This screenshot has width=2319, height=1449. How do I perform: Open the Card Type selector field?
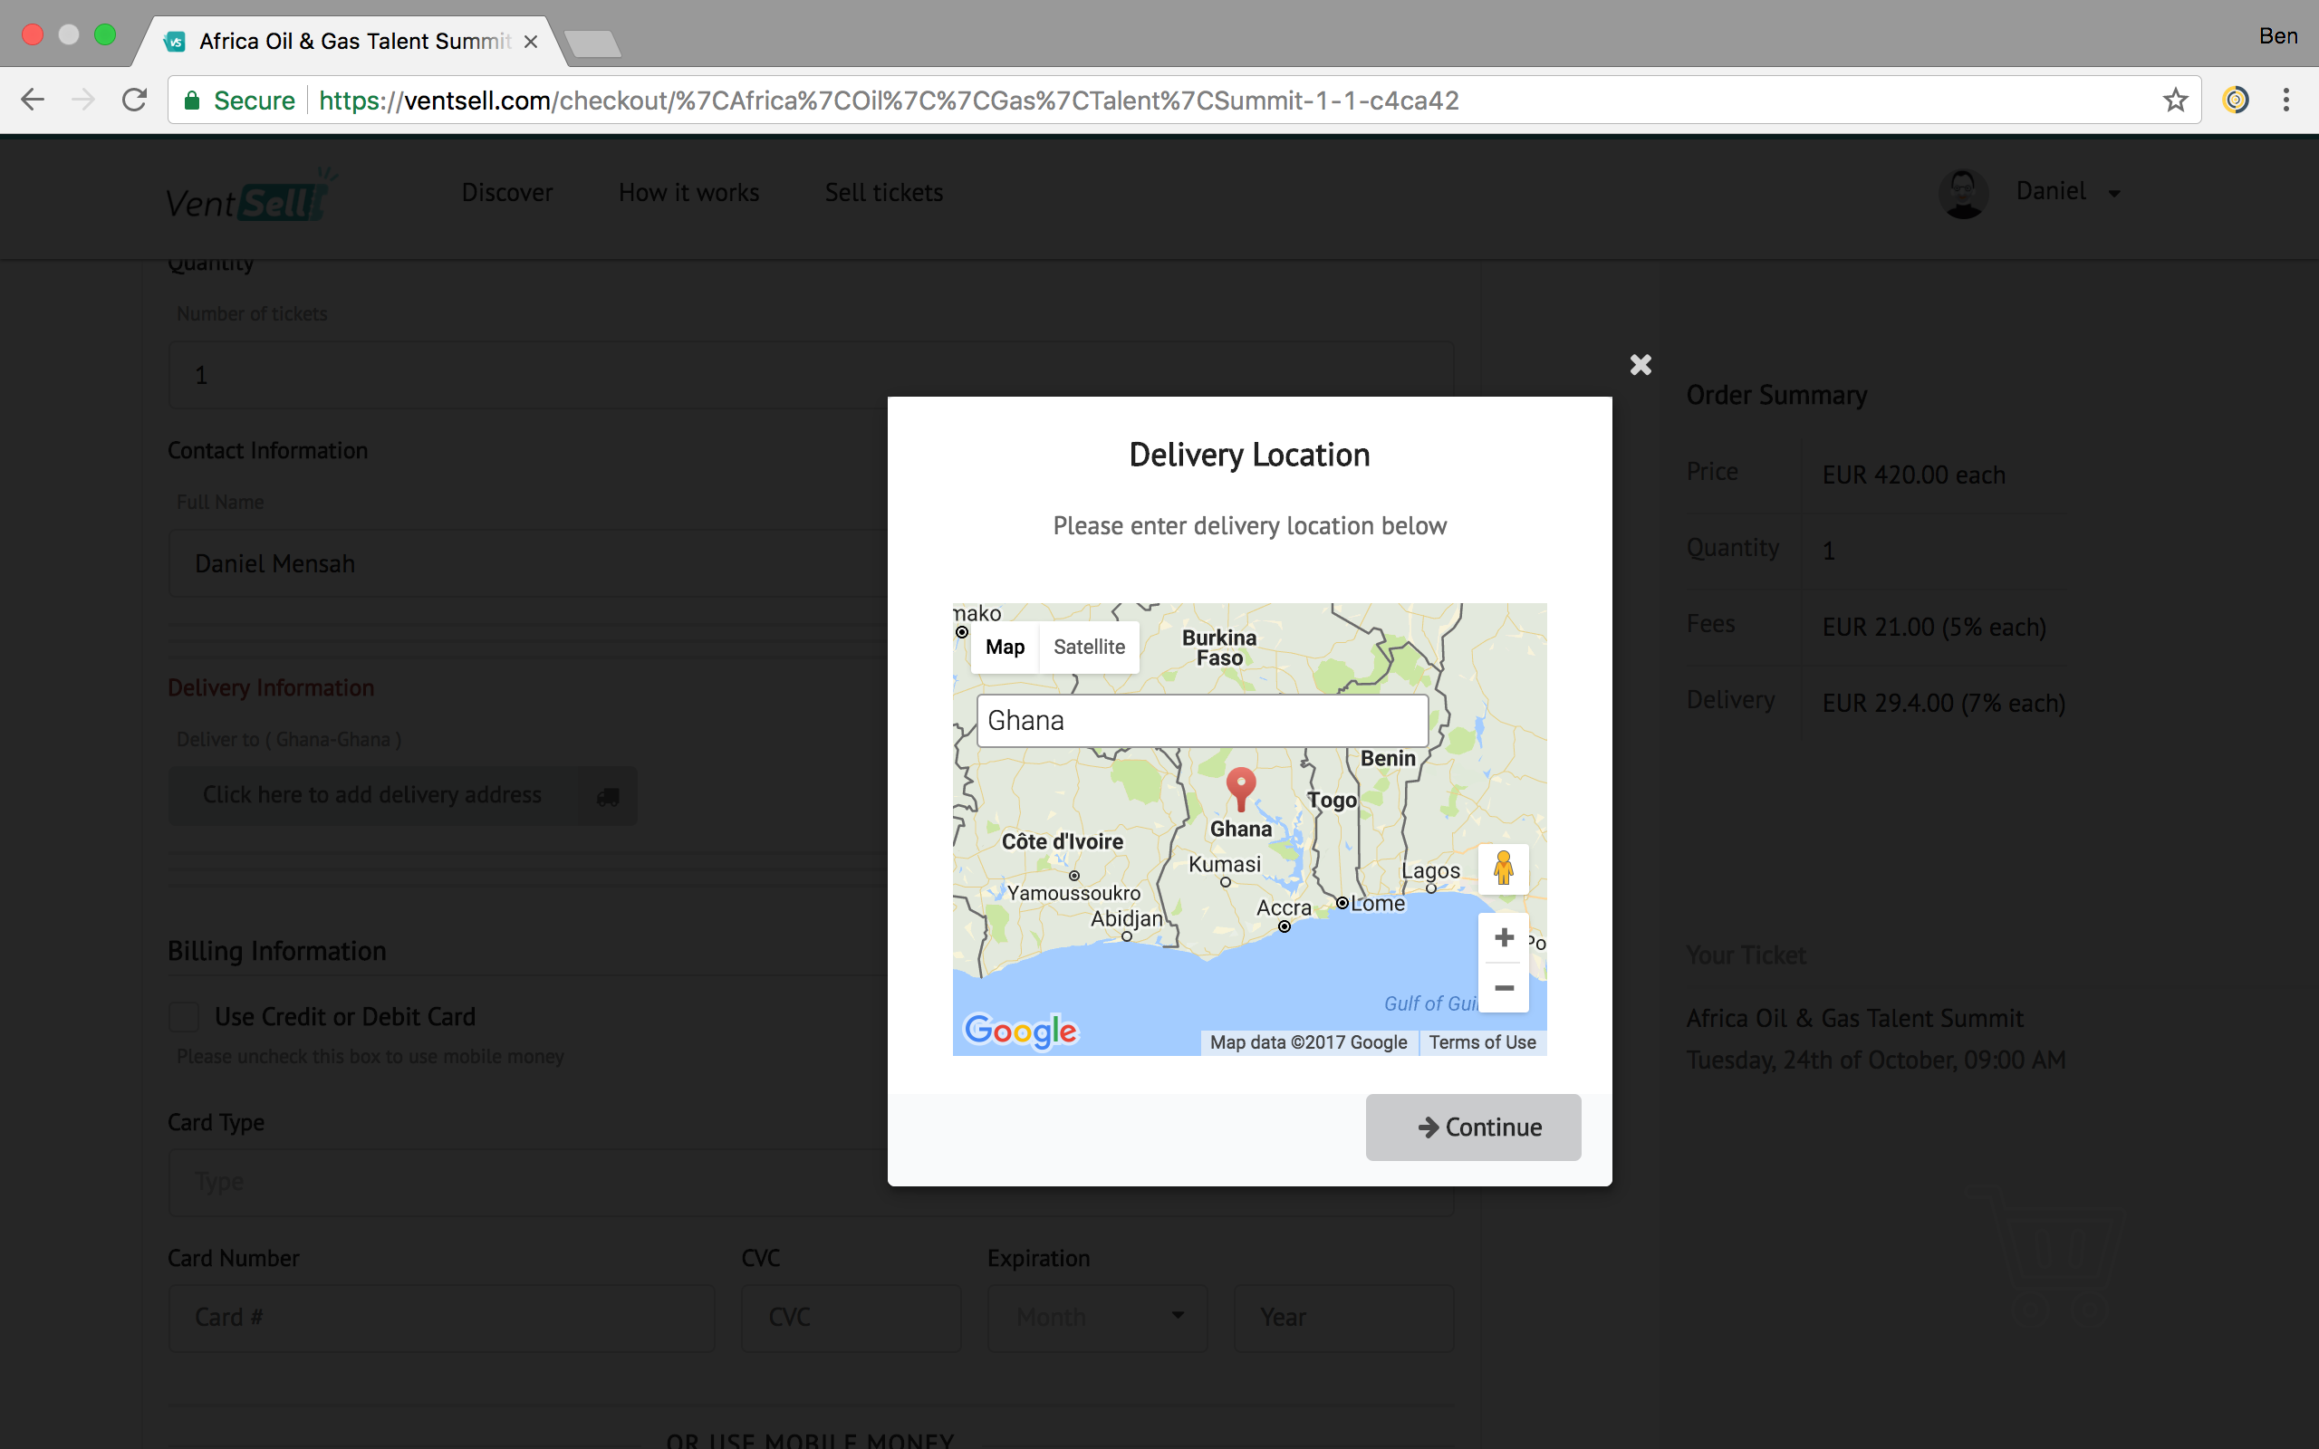[527, 1182]
